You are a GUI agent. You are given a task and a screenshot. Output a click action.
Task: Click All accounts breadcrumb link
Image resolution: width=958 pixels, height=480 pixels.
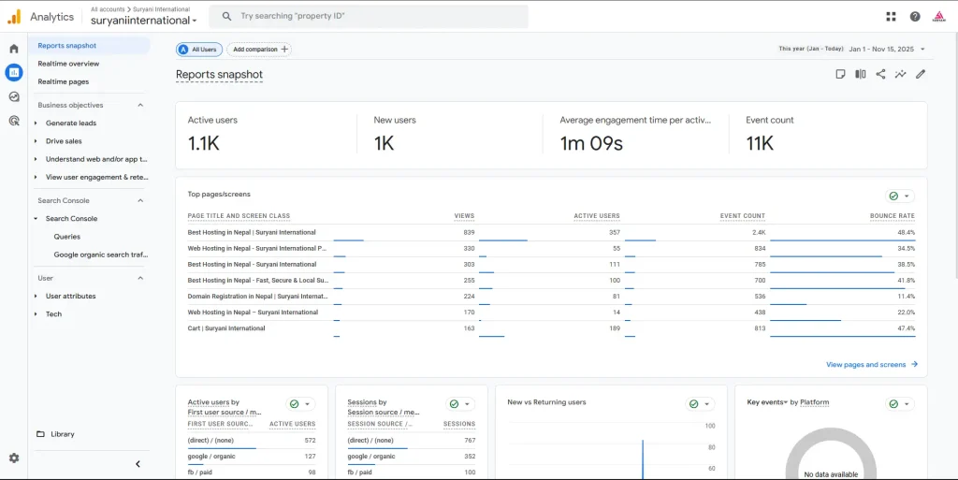[108, 9]
